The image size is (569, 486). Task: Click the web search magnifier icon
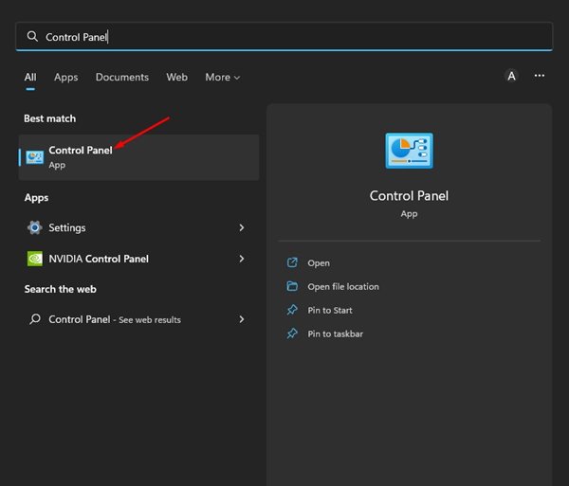point(35,319)
